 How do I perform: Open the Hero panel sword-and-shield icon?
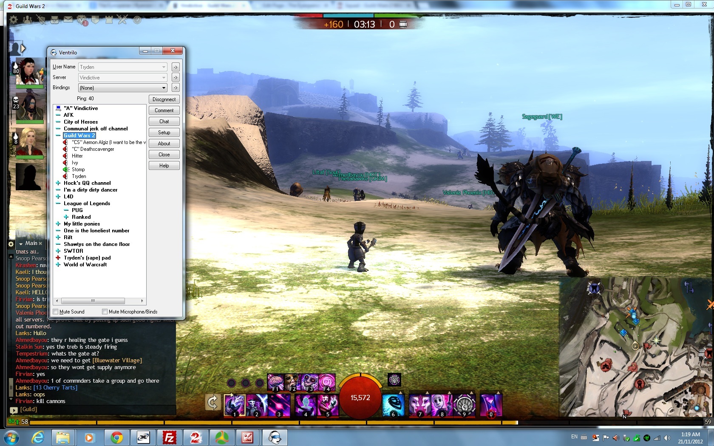tap(41, 20)
